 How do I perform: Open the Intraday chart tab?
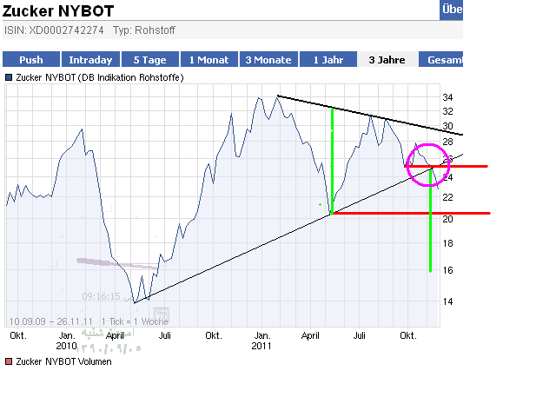pyautogui.click(x=90, y=59)
